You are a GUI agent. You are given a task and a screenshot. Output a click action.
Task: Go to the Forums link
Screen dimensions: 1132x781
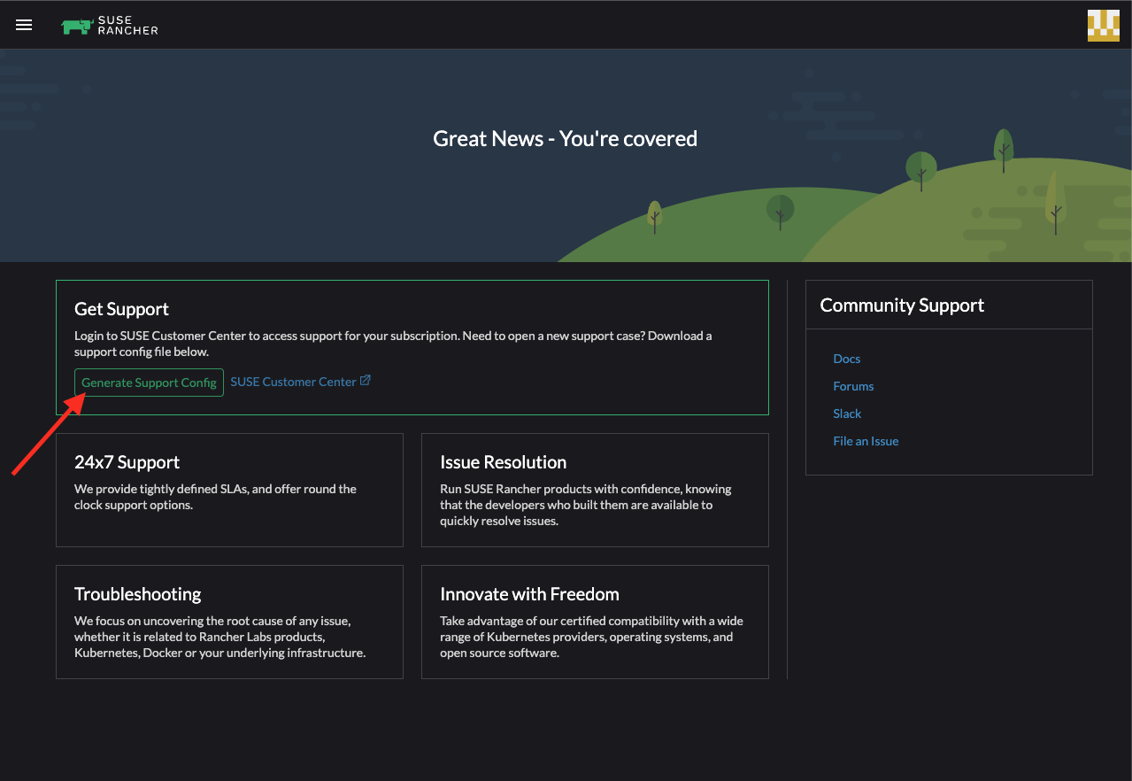853,386
